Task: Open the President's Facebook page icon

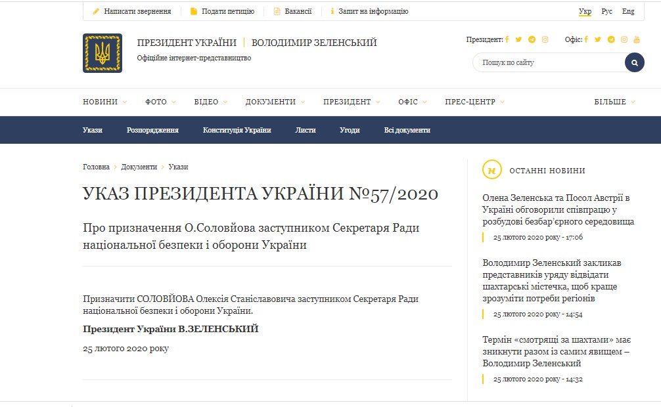Action: coord(507,39)
